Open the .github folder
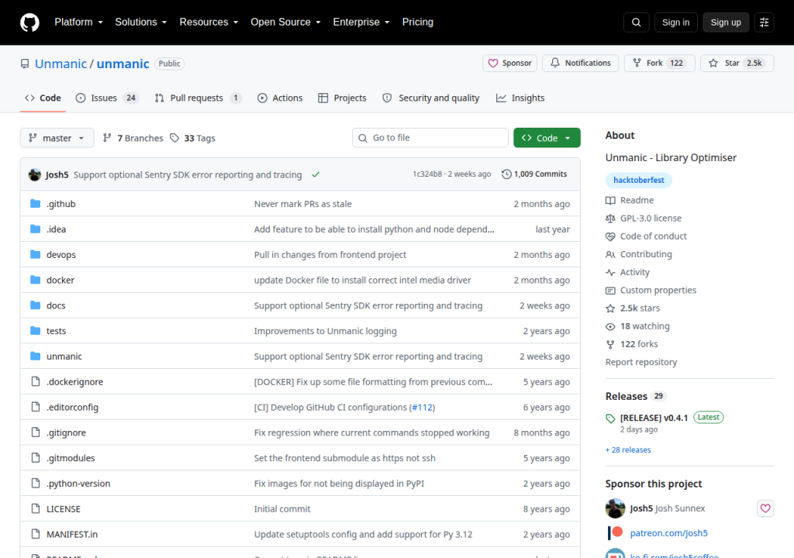Image resolution: width=794 pixels, height=558 pixels. pos(60,204)
